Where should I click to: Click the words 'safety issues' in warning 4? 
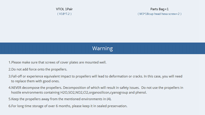128,88
